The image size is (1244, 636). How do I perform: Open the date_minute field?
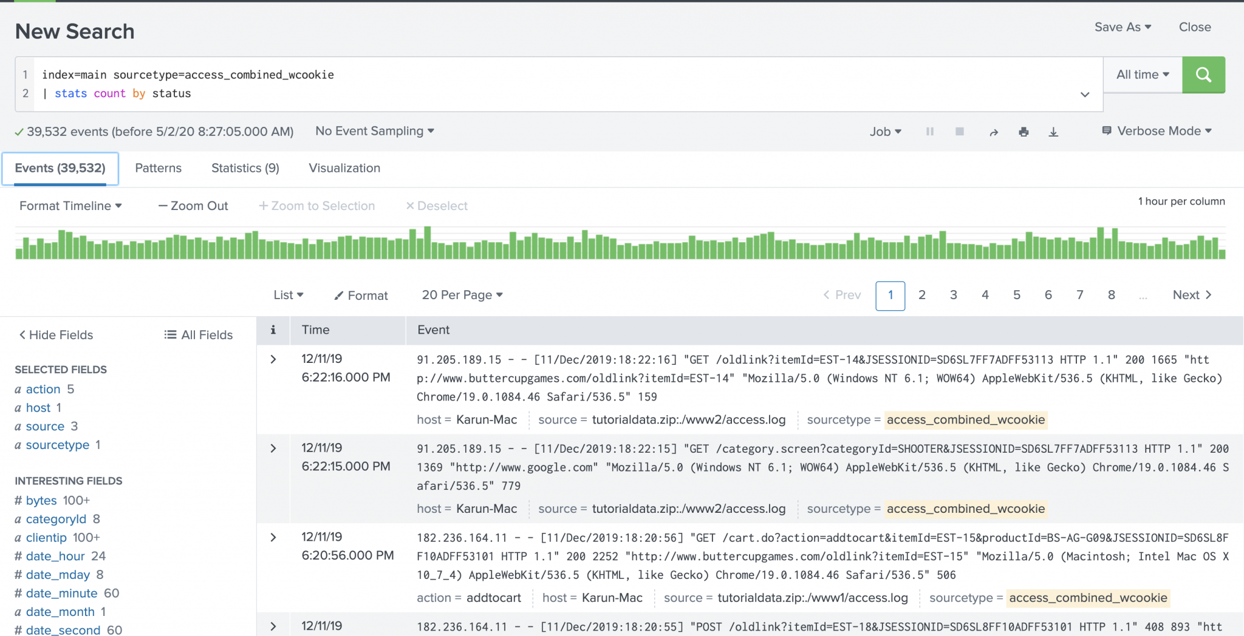click(61, 594)
